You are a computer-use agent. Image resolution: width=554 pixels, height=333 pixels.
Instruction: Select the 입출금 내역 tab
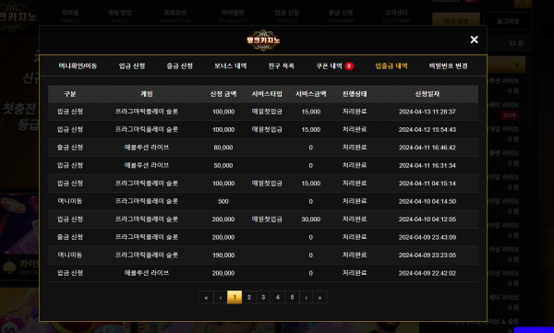click(x=391, y=66)
